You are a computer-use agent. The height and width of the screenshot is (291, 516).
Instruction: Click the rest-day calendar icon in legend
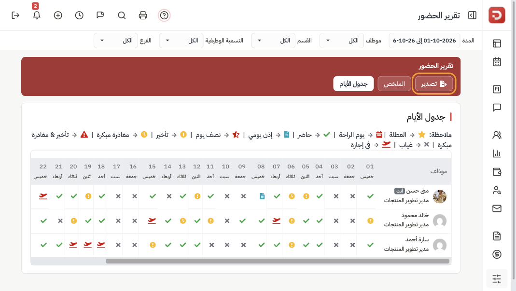[379, 135]
